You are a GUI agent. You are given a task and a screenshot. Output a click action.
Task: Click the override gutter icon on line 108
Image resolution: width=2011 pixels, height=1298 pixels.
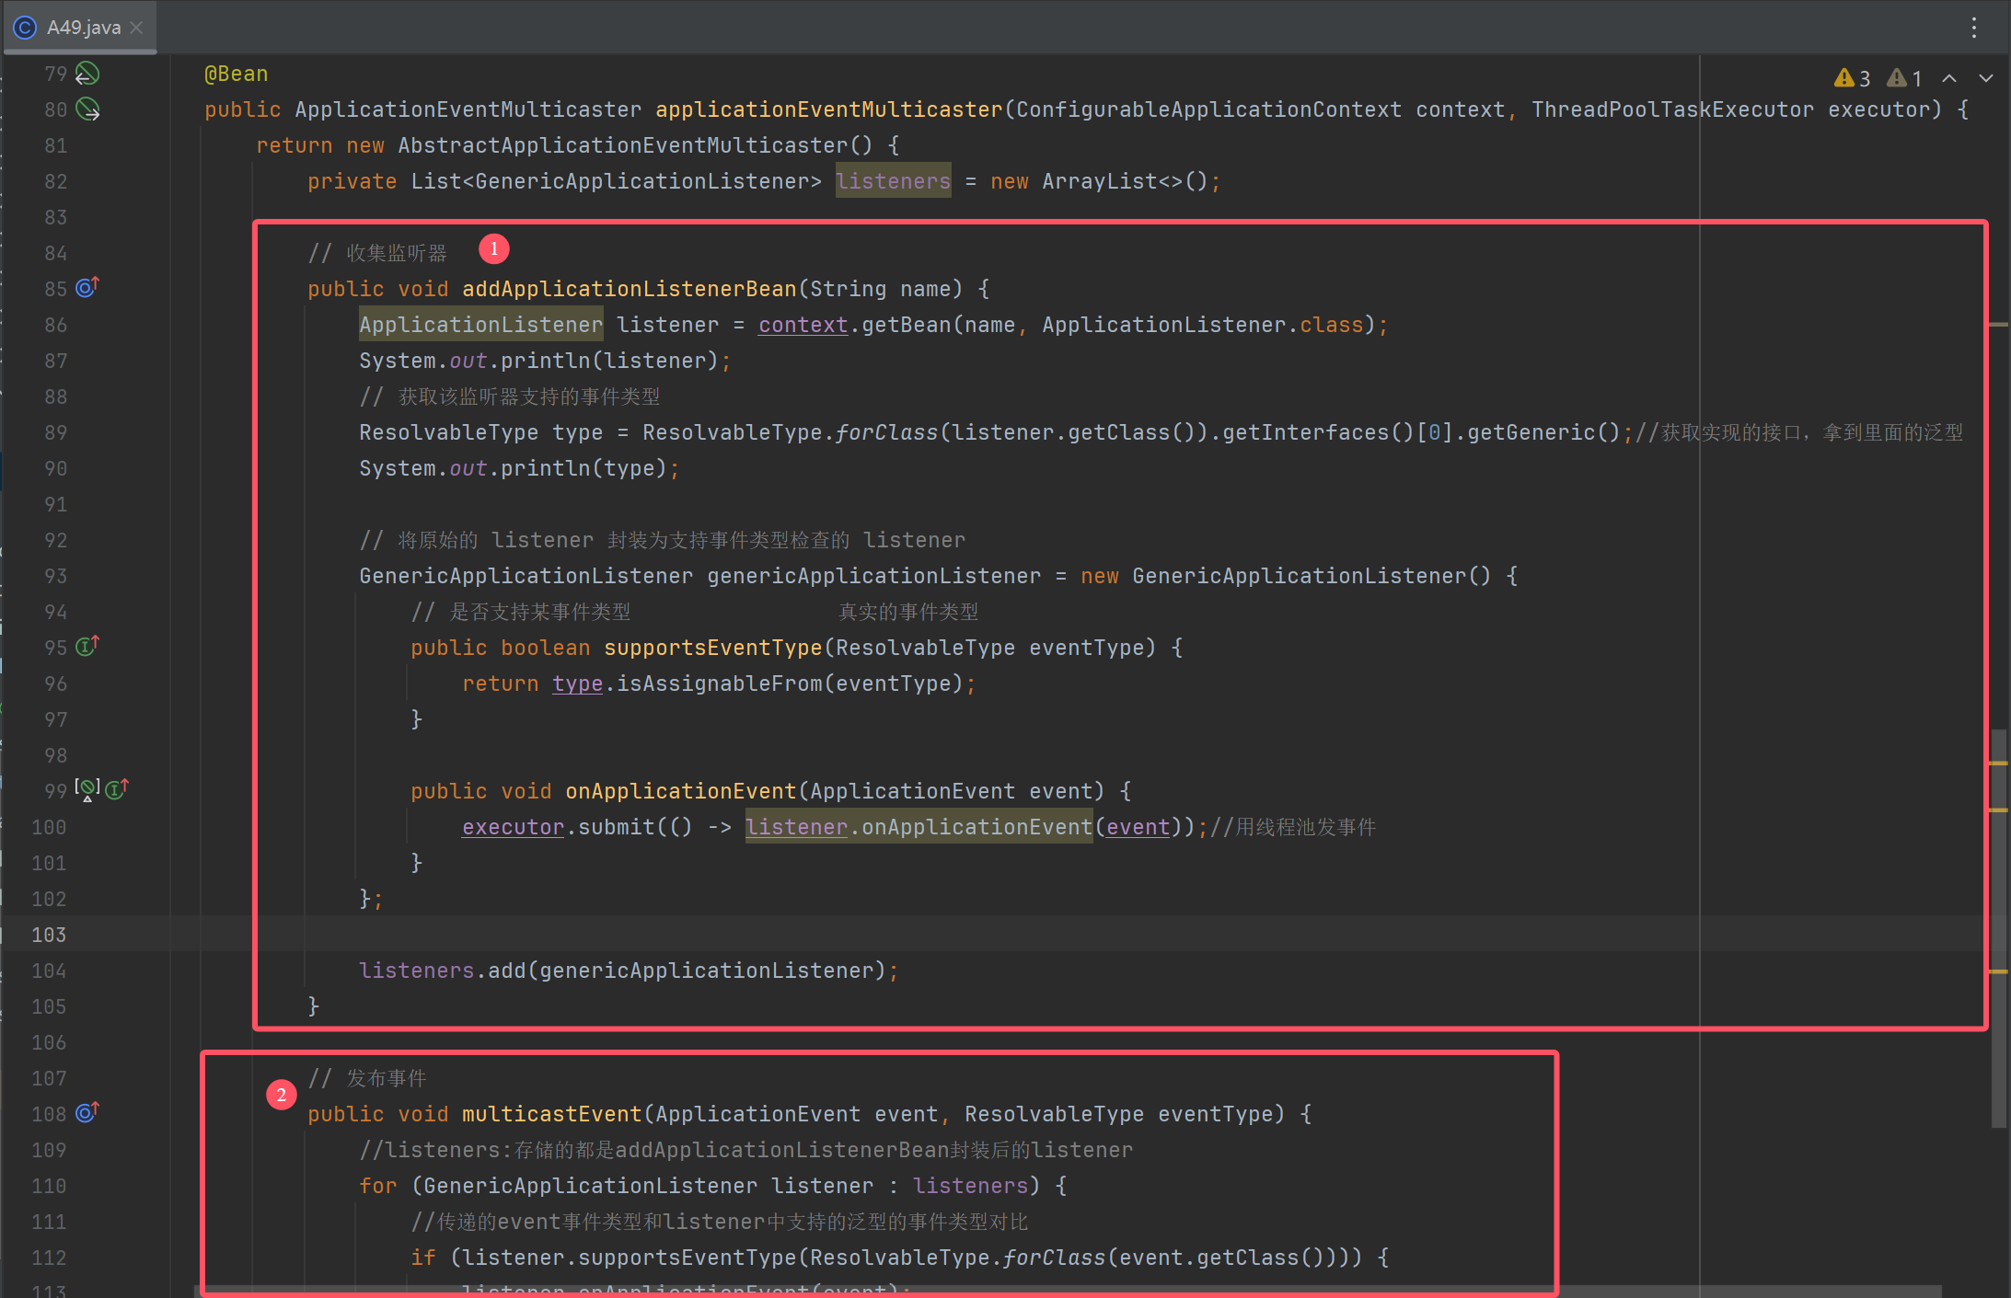coord(87,1113)
